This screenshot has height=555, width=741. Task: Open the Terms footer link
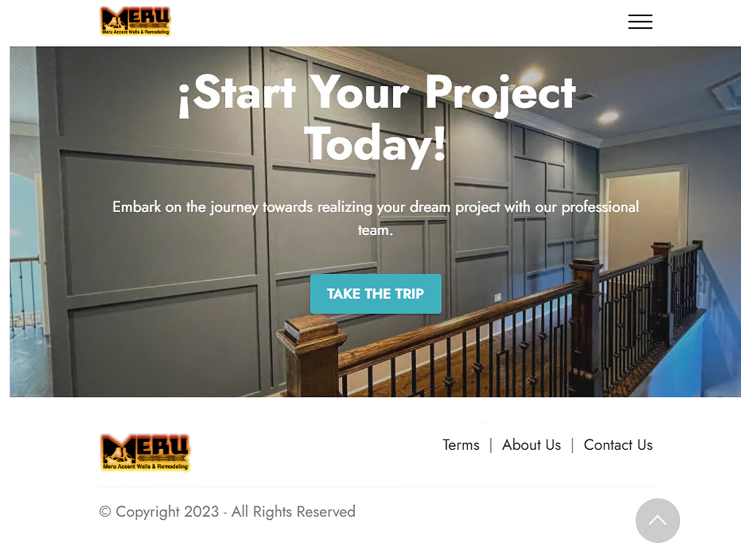461,445
